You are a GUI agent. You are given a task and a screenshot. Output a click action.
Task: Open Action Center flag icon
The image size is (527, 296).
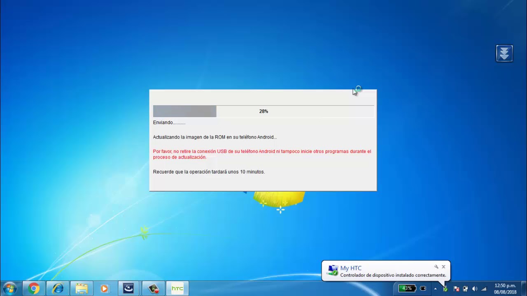(456, 289)
